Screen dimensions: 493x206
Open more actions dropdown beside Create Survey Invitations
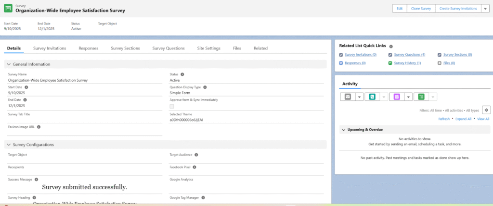click(x=485, y=9)
